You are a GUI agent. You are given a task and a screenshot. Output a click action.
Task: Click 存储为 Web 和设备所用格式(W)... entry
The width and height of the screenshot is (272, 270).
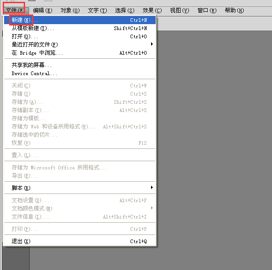pyautogui.click(x=80, y=127)
